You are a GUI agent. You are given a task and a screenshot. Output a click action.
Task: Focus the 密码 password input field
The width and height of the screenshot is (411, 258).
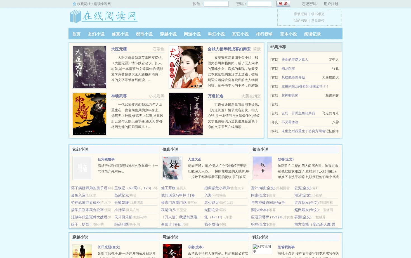(x=259, y=4)
